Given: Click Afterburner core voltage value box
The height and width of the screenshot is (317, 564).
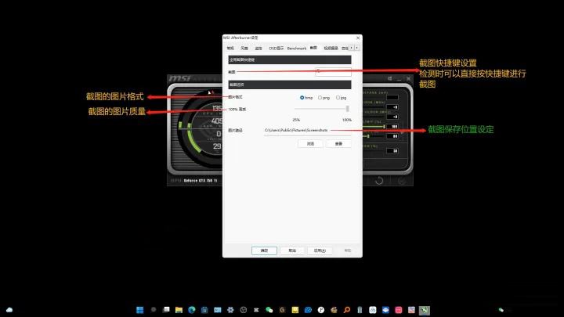Looking at the screenshot, I should 392,97.
